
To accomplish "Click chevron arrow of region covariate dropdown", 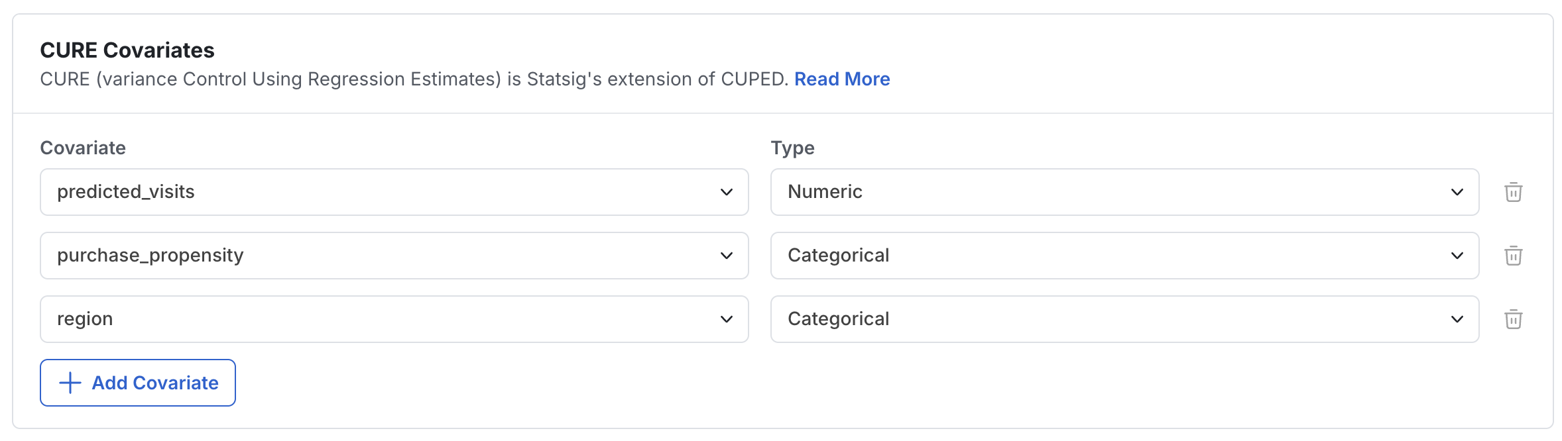I will coord(727,319).
